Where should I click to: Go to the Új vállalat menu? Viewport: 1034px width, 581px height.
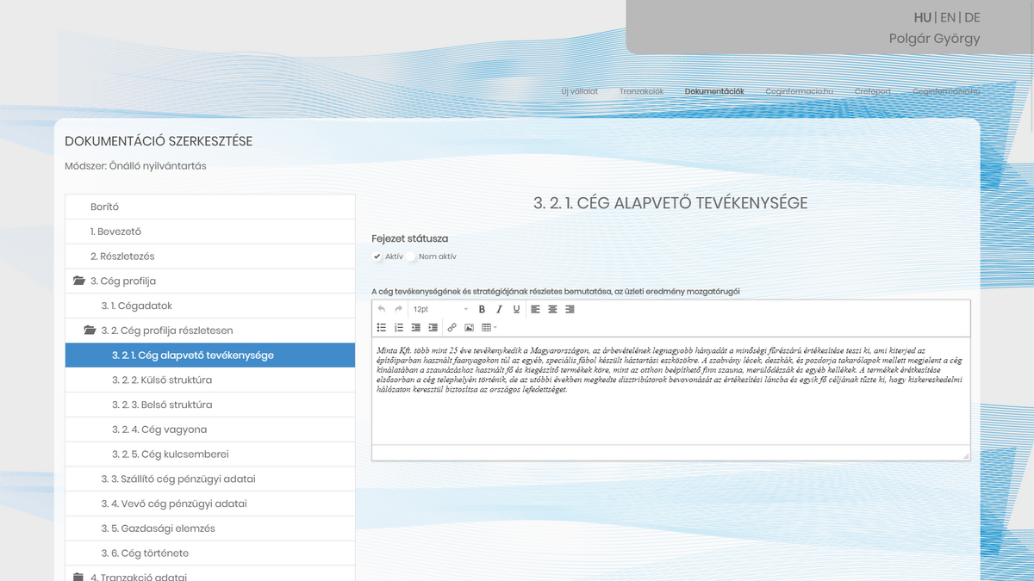point(579,91)
